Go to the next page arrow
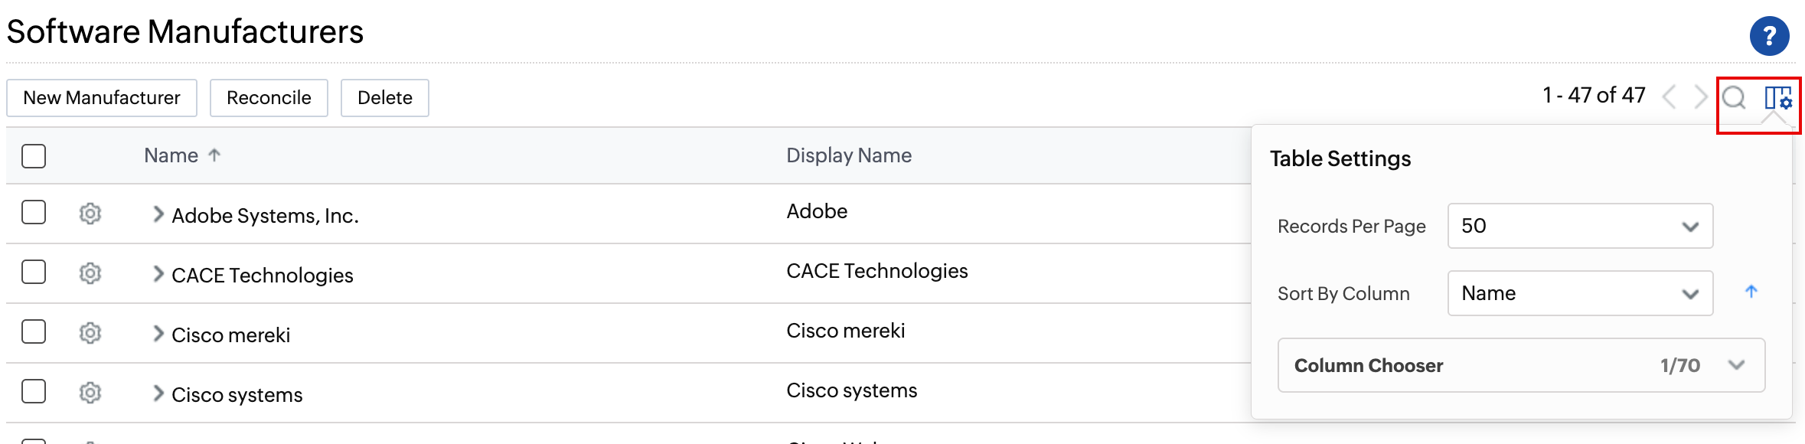 (x=1700, y=97)
